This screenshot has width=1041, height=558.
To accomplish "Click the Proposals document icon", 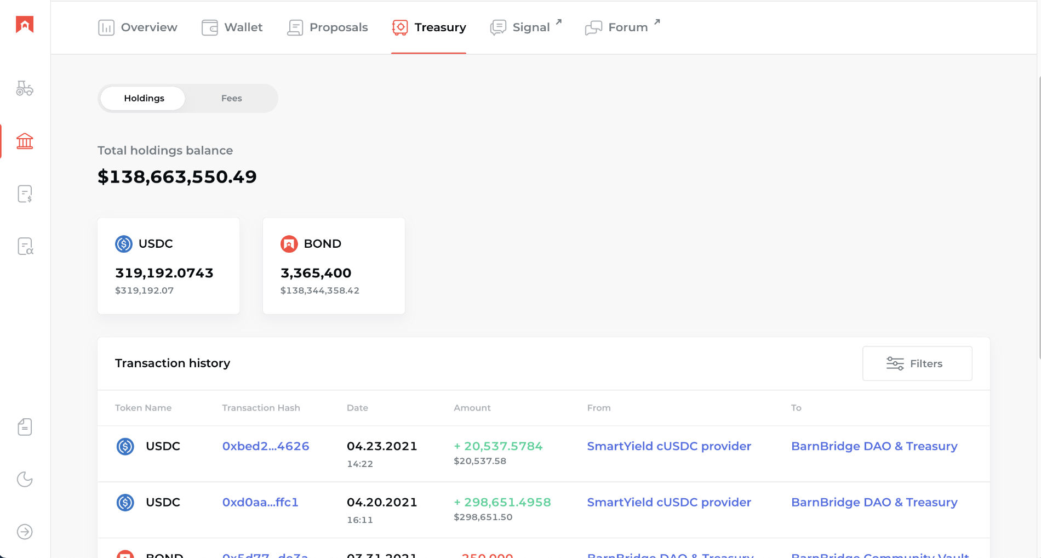I will [x=295, y=27].
